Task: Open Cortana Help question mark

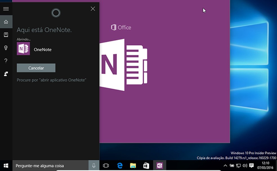Action: click(x=6, y=61)
